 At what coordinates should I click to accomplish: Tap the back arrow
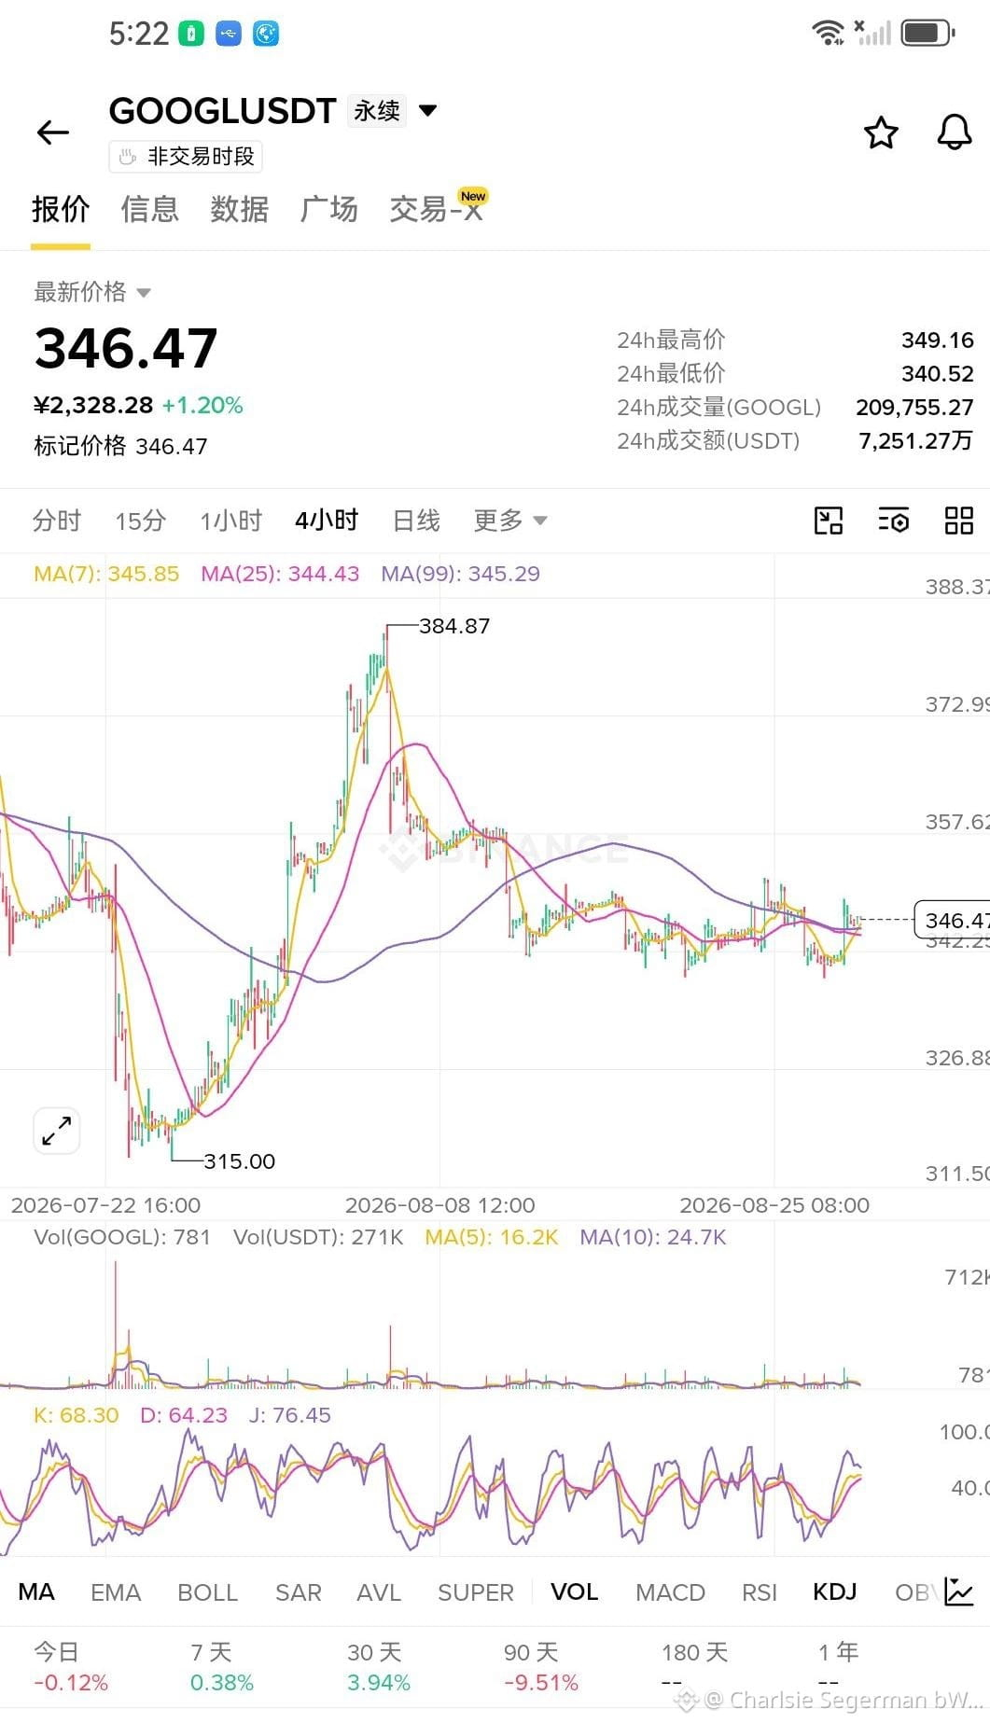point(53,133)
